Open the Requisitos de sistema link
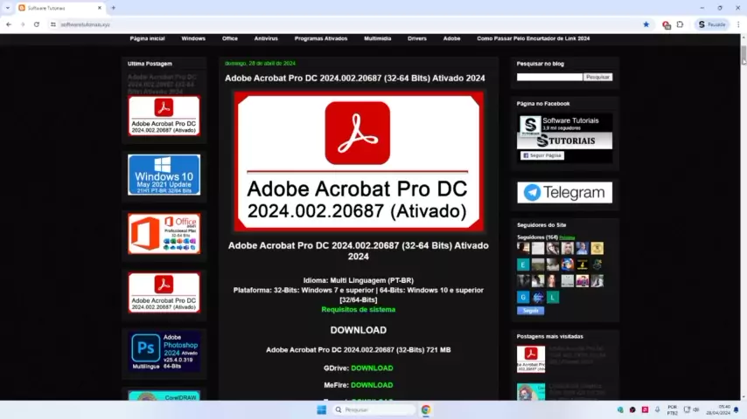747x419 pixels. 358,309
